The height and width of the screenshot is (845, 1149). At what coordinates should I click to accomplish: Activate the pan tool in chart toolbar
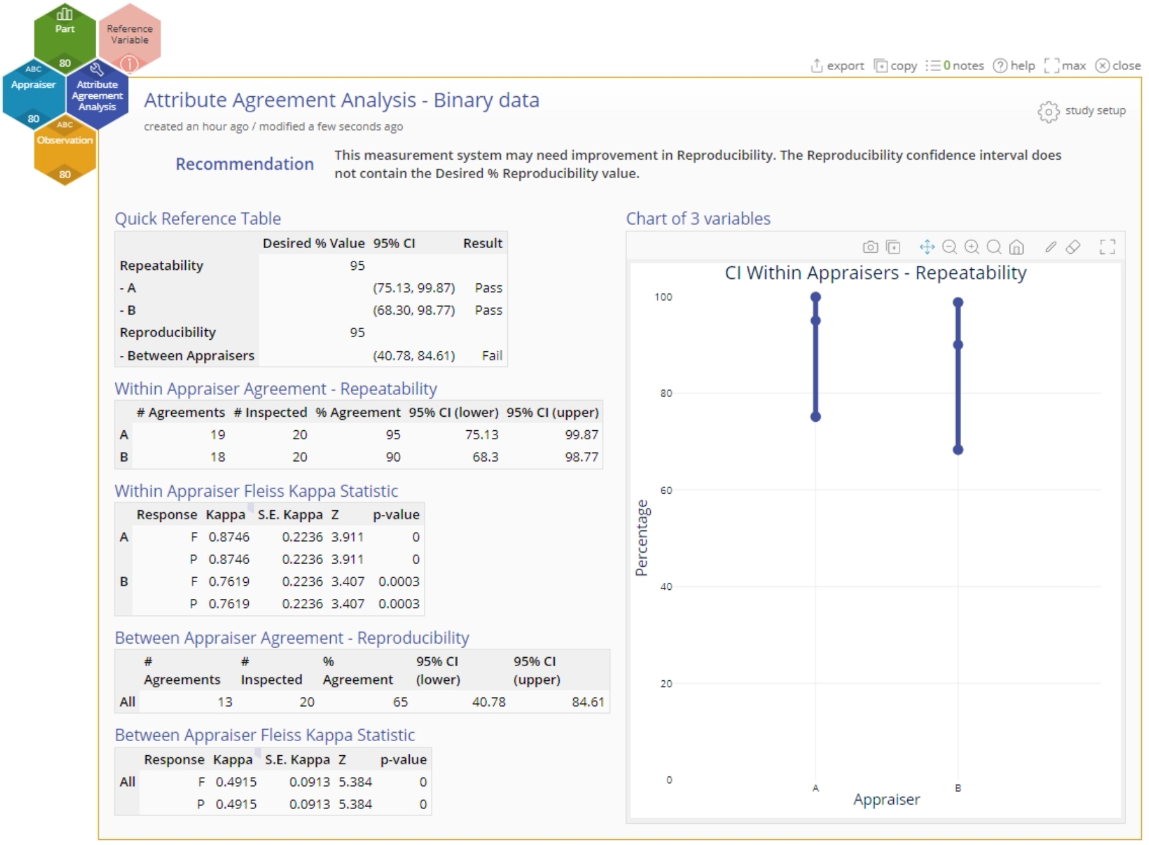point(927,247)
